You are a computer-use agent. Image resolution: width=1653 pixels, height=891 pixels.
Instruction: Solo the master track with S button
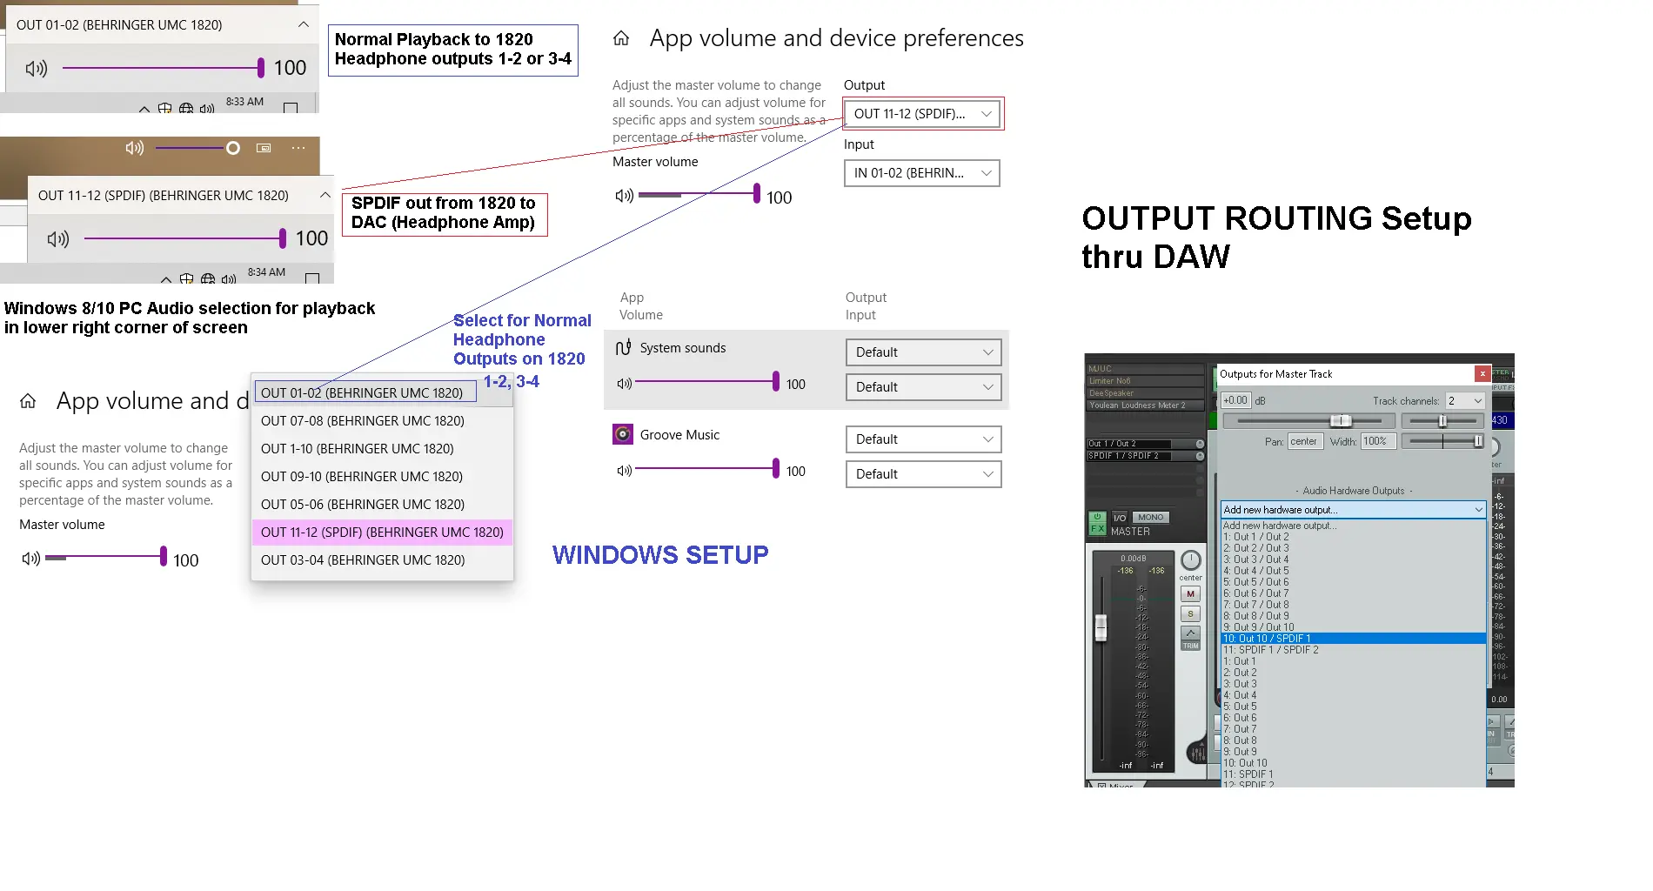(1190, 614)
